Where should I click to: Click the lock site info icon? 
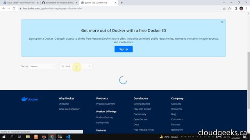point(20,9)
